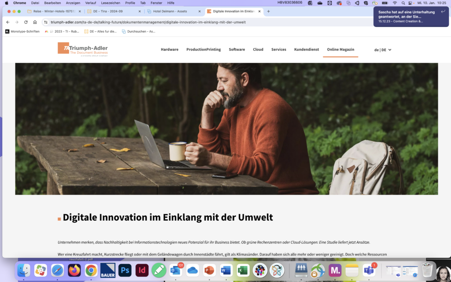Open site information icon in address bar
Viewport: 451px width, 282px height.
point(45,22)
